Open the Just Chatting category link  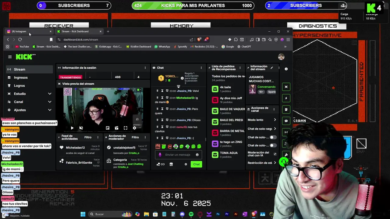pos(135,164)
